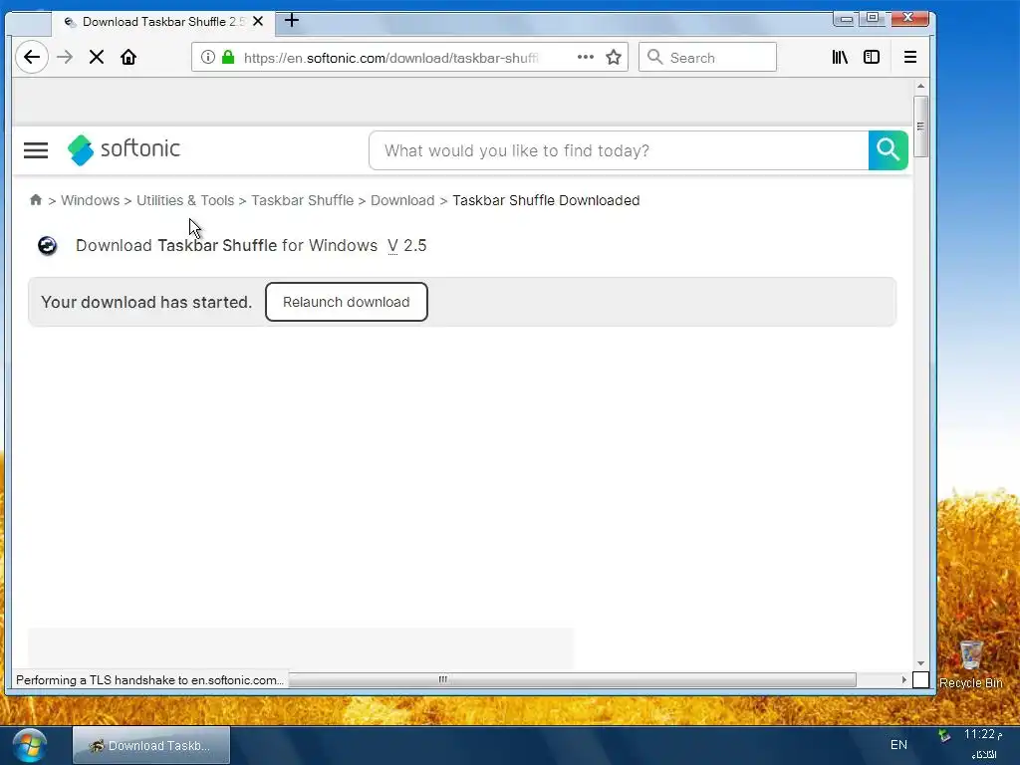Open the Taskbar Shuffle breadcrumb link
The image size is (1020, 765).
[303, 200]
